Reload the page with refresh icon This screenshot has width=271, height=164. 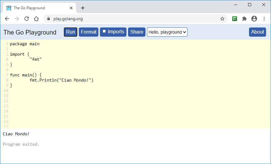27,19
